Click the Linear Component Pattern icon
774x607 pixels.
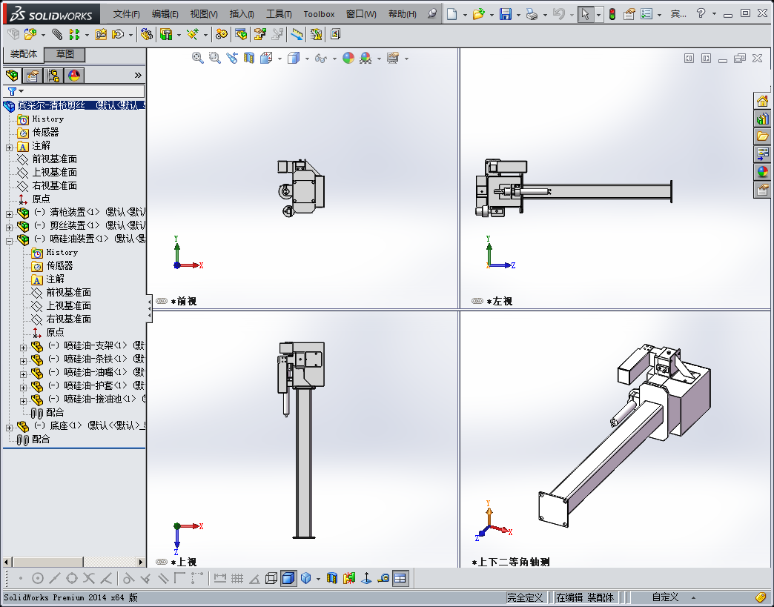[x=74, y=34]
